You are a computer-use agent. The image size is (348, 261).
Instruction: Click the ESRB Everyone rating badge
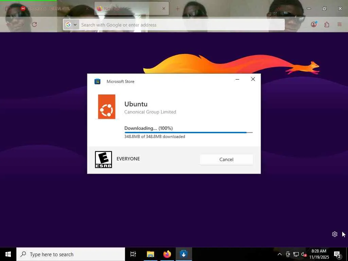click(103, 159)
